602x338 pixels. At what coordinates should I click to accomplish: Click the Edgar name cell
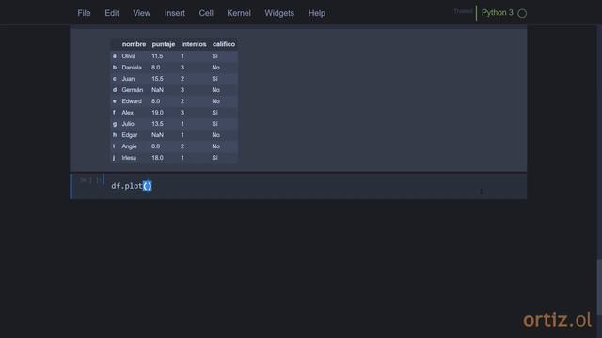[130, 135]
